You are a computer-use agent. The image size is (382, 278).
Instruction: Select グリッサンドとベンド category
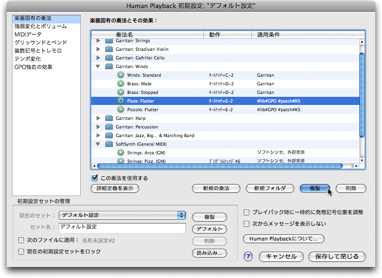pyautogui.click(x=46, y=43)
